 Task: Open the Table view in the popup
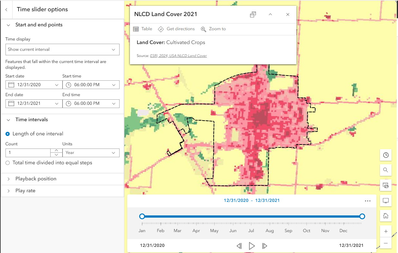142,29
